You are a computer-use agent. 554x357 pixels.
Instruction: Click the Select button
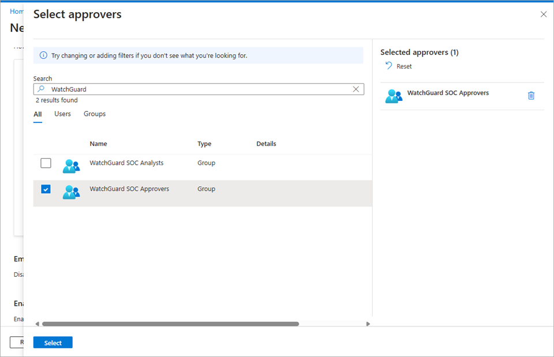pos(53,342)
